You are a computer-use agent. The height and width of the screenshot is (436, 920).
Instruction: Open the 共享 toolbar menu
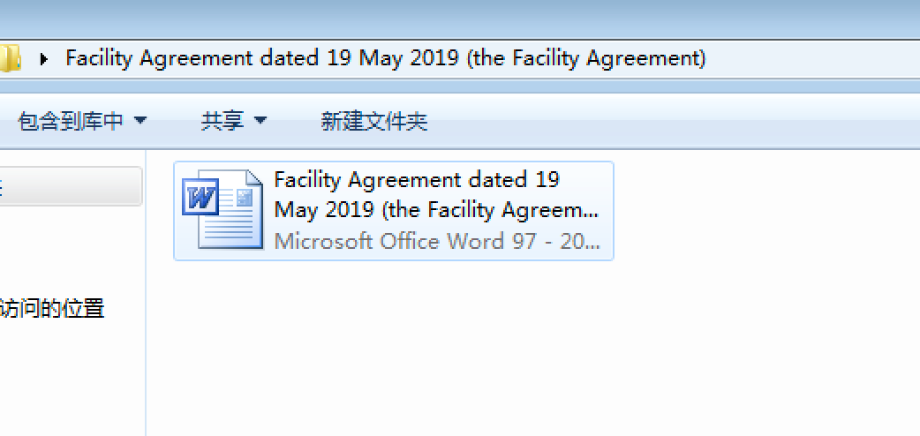coord(222,121)
